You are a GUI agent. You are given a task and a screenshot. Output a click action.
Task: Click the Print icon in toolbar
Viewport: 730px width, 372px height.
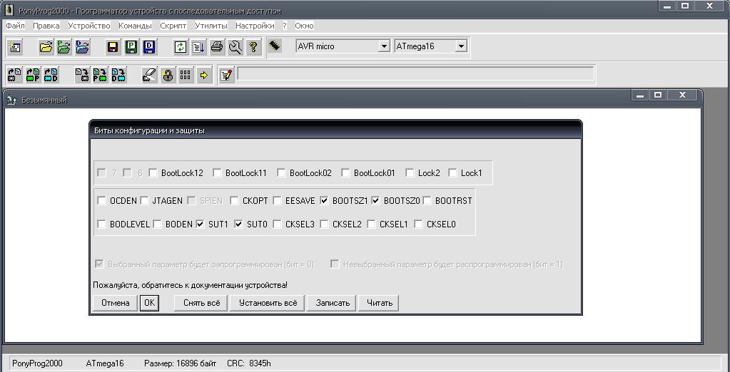217,47
